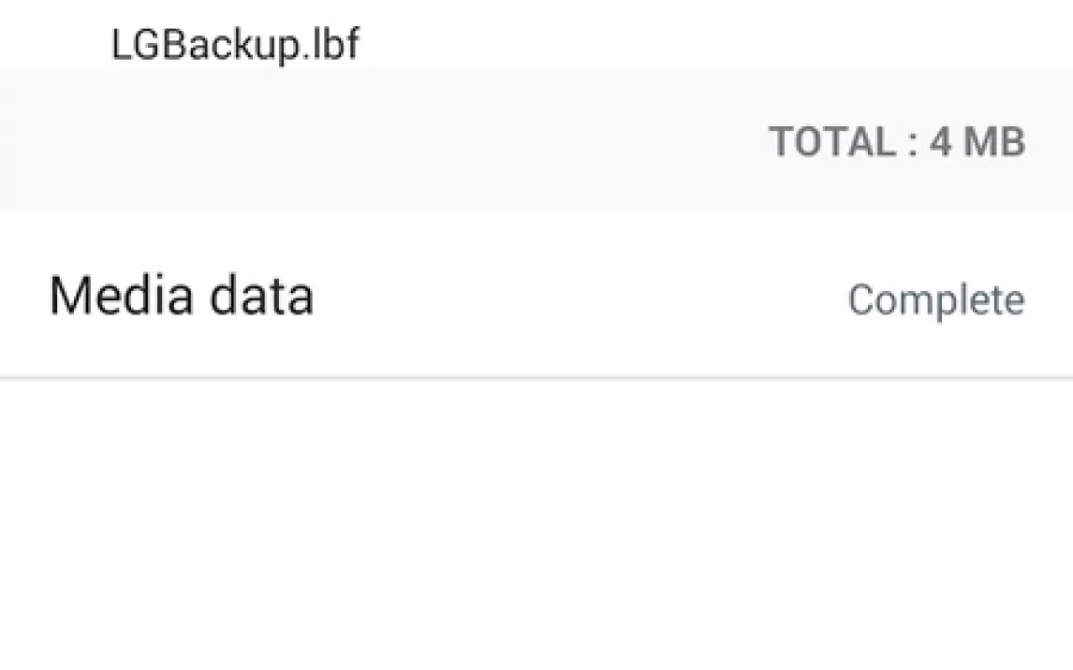This screenshot has height=670, width=1073.
Task: Click the divider line below Media data
Action: tap(536, 378)
